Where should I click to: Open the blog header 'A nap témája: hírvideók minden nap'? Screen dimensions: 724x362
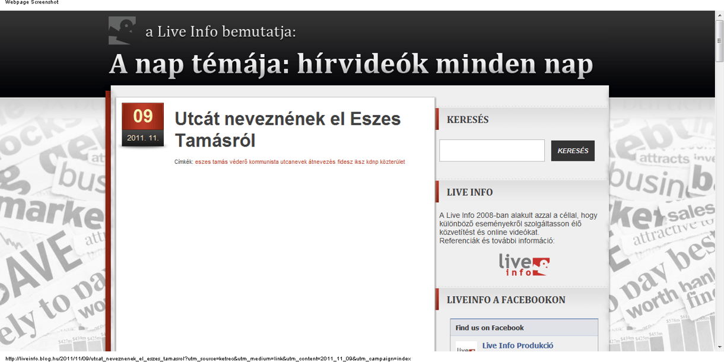pyautogui.click(x=351, y=64)
